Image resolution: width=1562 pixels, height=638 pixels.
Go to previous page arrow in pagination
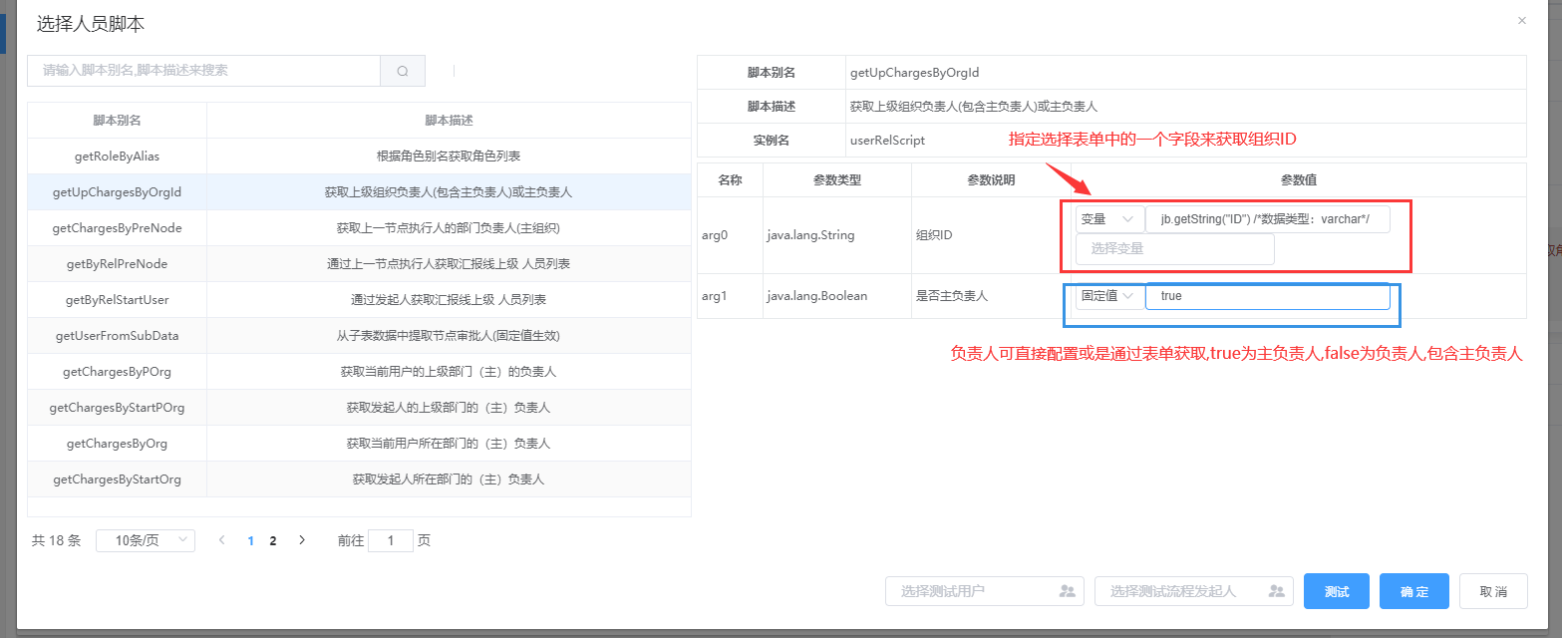[x=221, y=540]
